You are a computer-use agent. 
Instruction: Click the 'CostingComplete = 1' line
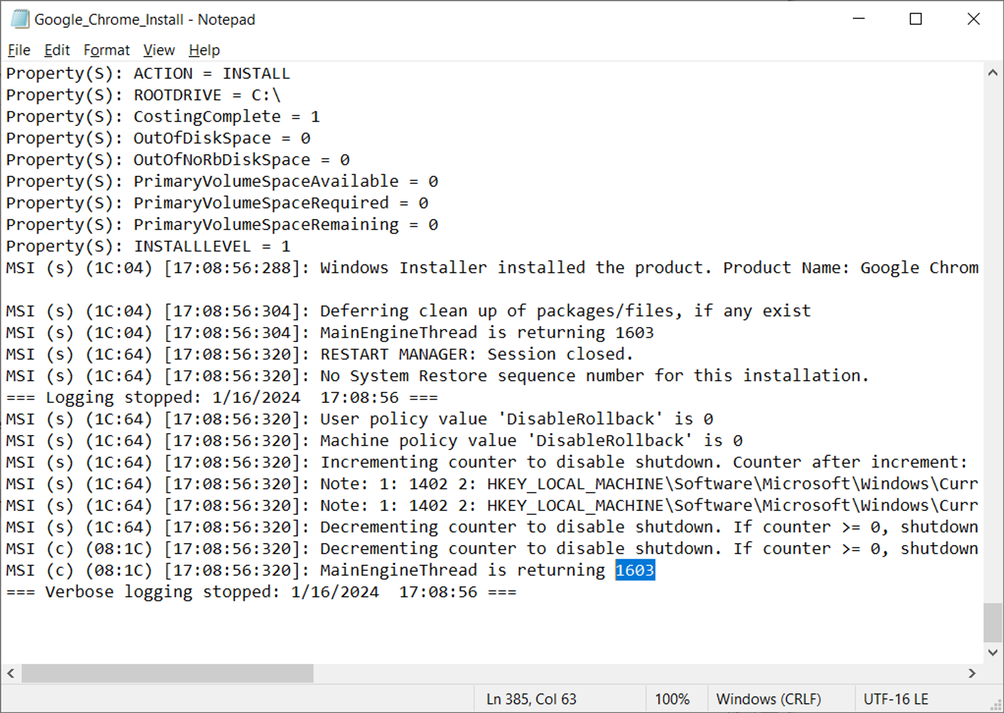[163, 116]
